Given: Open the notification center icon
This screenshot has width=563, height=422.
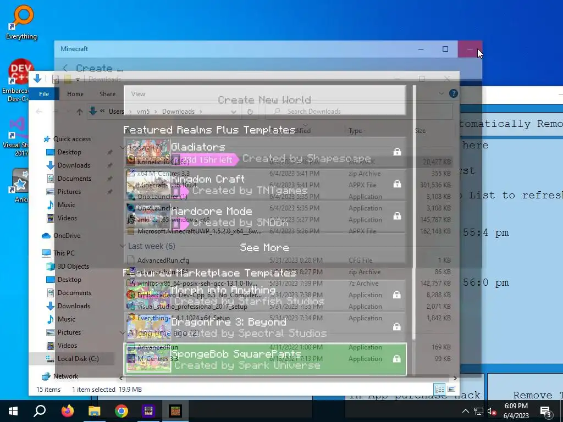Looking at the screenshot, I should pos(546,411).
